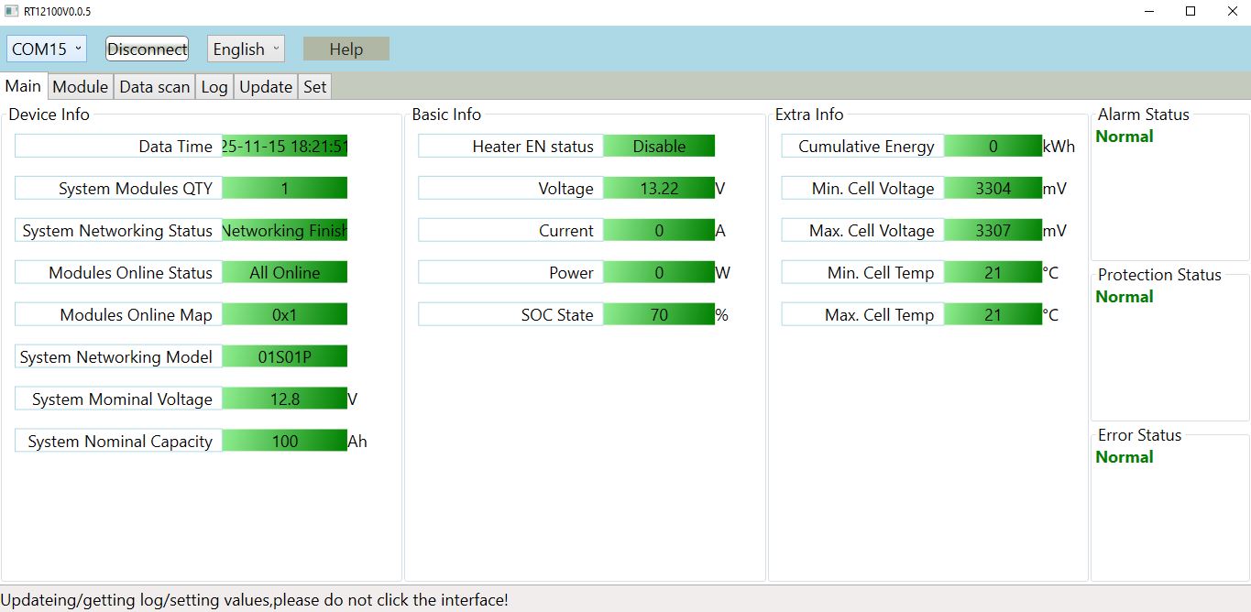Go to the Log tab
The width and height of the screenshot is (1251, 612).
click(x=214, y=87)
